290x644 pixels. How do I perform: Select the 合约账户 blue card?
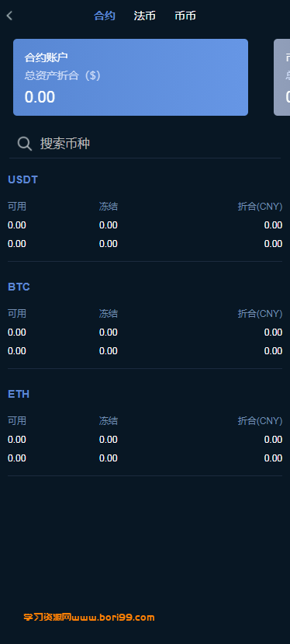tap(130, 77)
